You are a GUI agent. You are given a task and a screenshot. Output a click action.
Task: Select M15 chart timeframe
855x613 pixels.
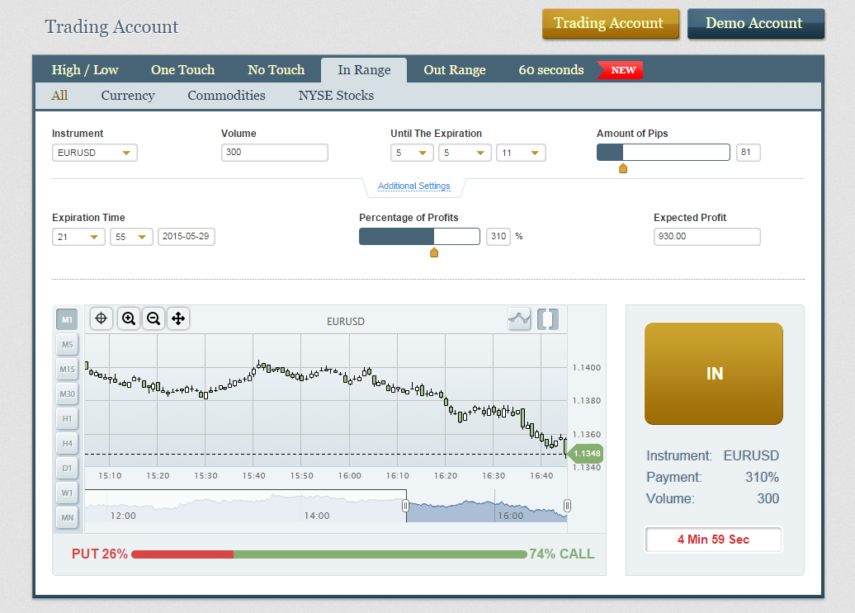(67, 370)
